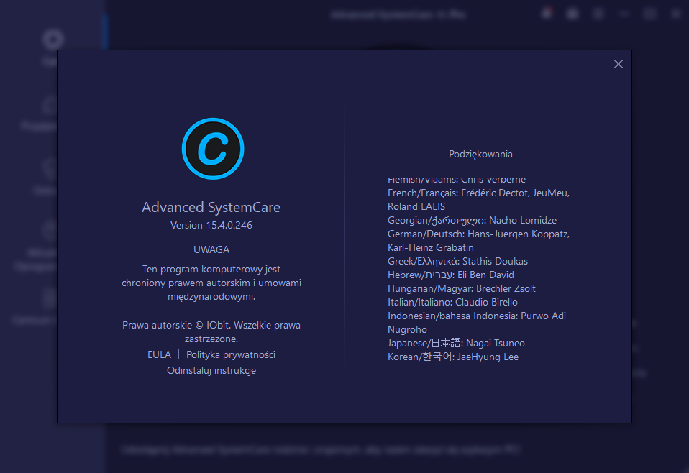Click the 'Ten program komputerowy jest' notice paragraph

click(211, 283)
